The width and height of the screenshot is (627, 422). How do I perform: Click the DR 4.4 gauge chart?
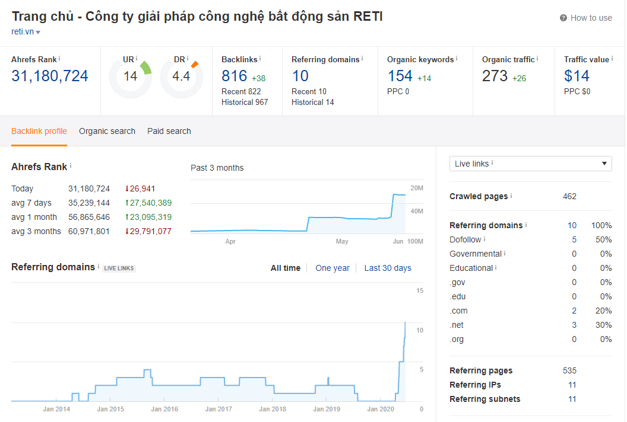[182, 77]
